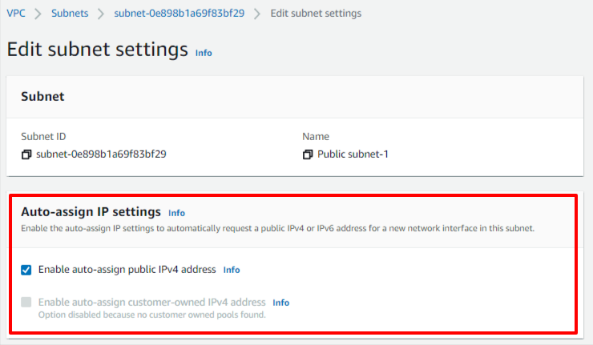The width and height of the screenshot is (593, 345).
Task: Click the breadcrumb chevron after Subnets
Action: pos(101,14)
